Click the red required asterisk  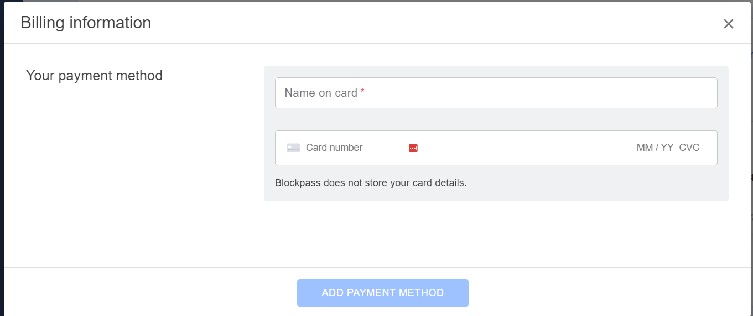[362, 92]
